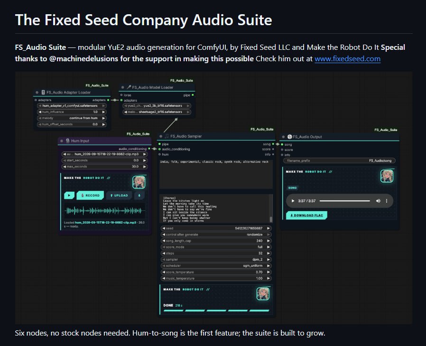Increase steps using its right arrow
Image resolution: width=426 pixels, height=346 pixels.
tap(269, 253)
